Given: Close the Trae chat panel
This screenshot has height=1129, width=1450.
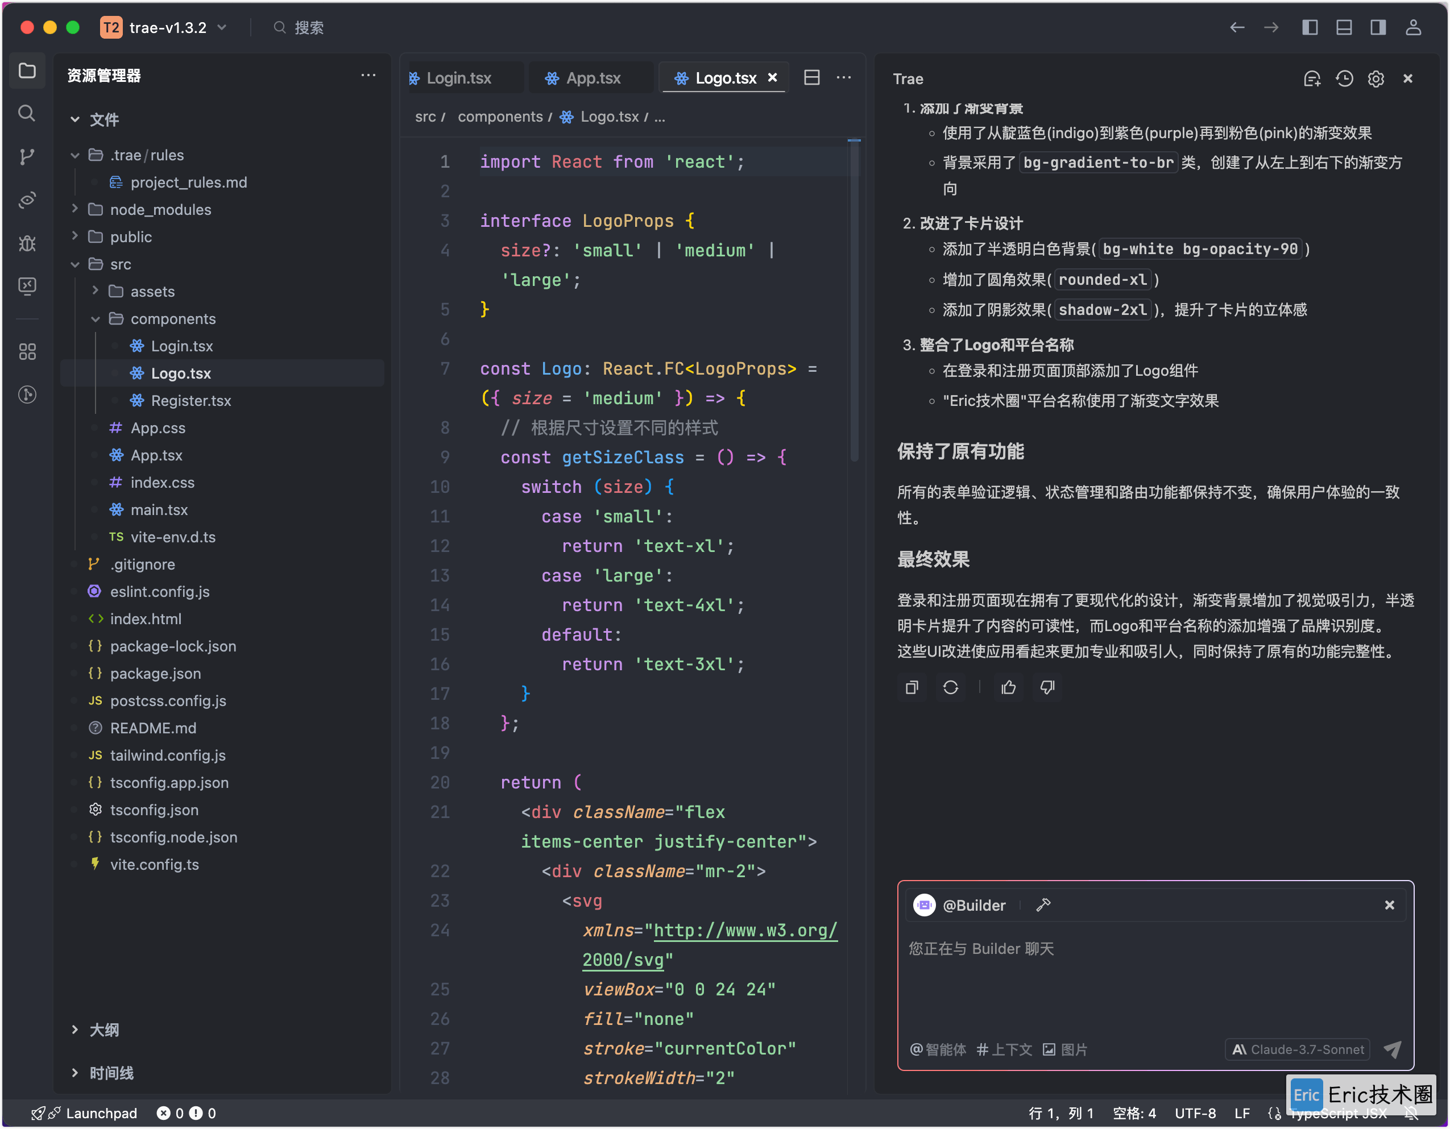Looking at the screenshot, I should click(1408, 79).
